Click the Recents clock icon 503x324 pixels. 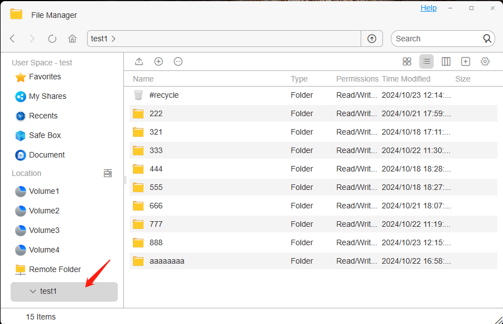coord(21,116)
